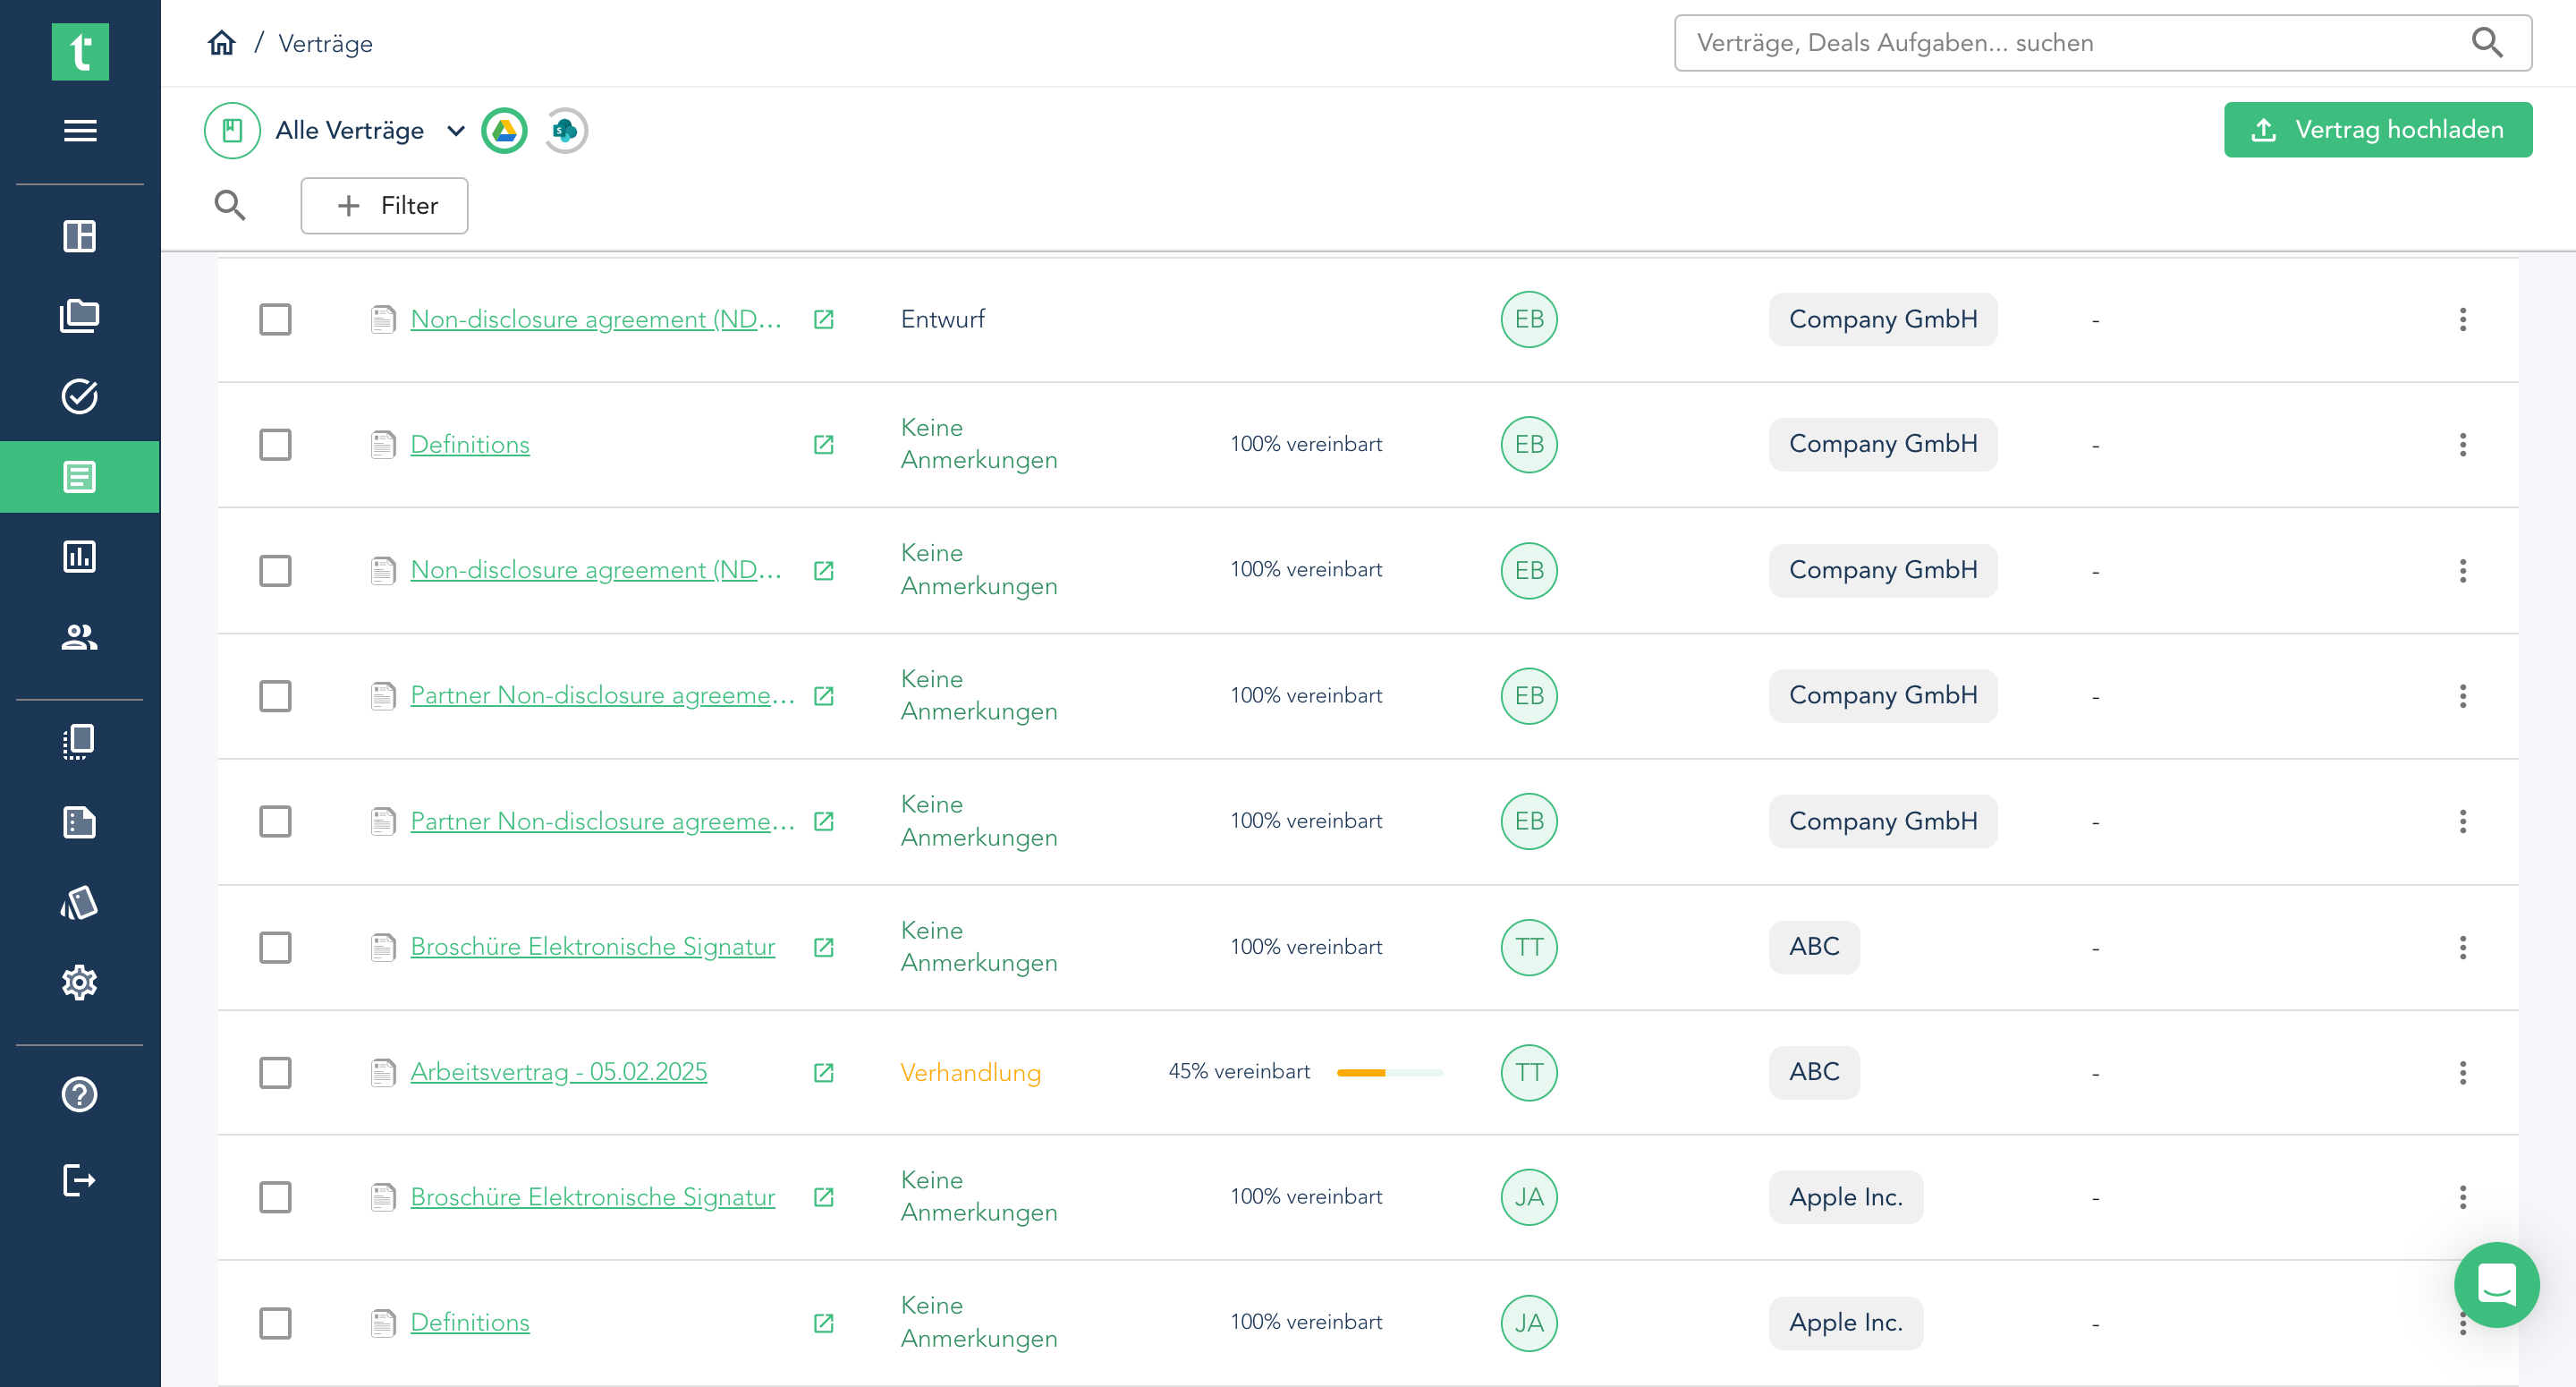
Task: Click the Vertrag hochladen button
Action: [x=2377, y=130]
